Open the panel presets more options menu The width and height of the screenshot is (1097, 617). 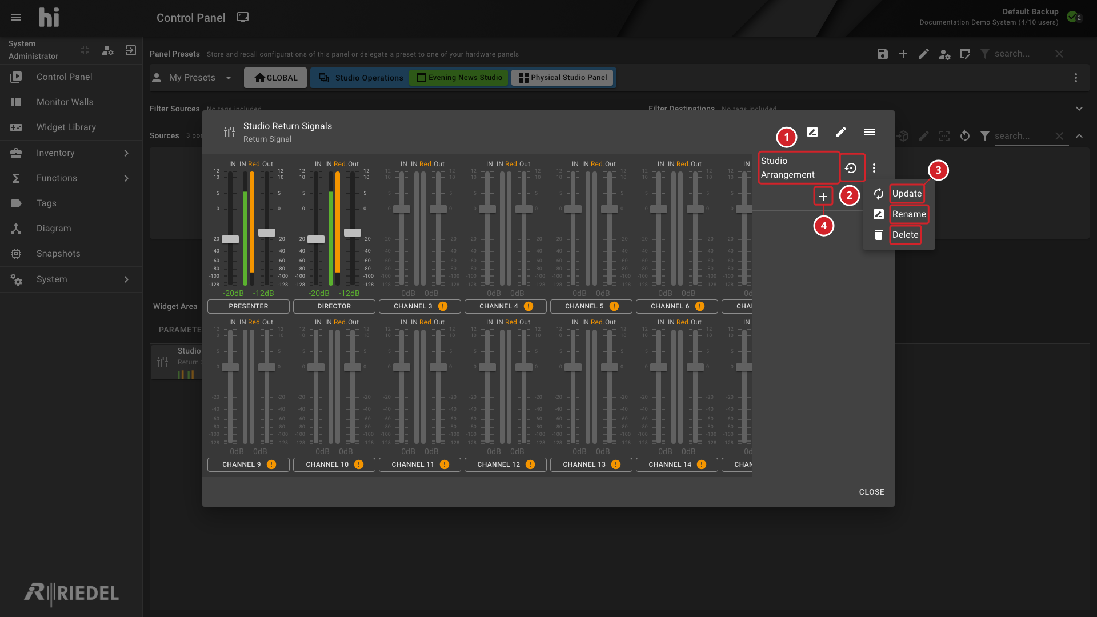[x=1076, y=78]
